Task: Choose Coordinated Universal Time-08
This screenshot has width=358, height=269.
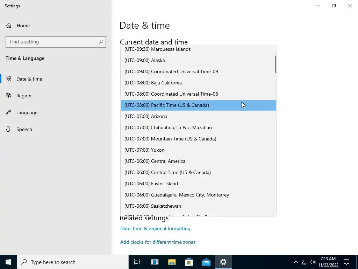Action: click(x=199, y=94)
